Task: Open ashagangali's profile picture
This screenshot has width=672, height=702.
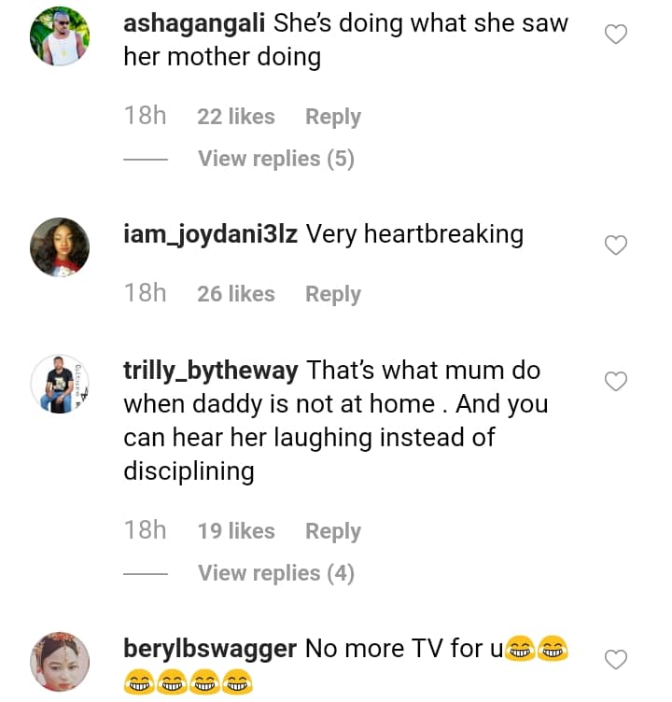Action: (60, 36)
